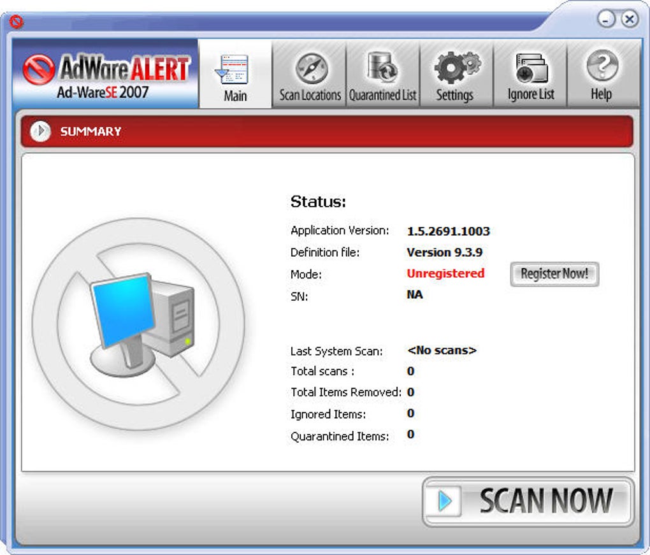Click the Definition file: label
The height and width of the screenshot is (555, 650).
point(325,252)
